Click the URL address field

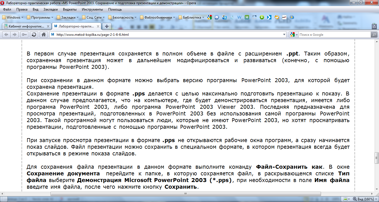(x=168, y=35)
